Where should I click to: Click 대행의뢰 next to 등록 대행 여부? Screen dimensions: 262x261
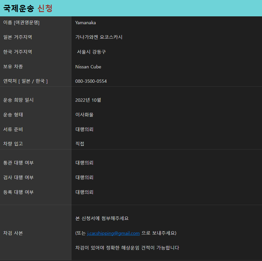click(x=84, y=192)
